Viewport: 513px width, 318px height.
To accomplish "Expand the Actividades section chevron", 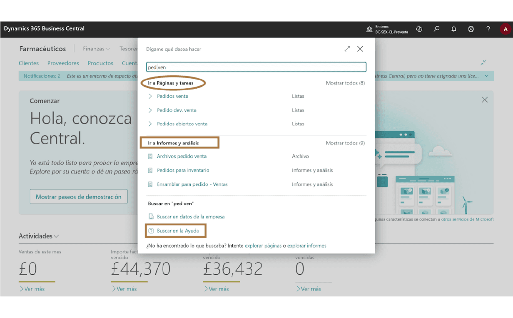I will point(56,236).
